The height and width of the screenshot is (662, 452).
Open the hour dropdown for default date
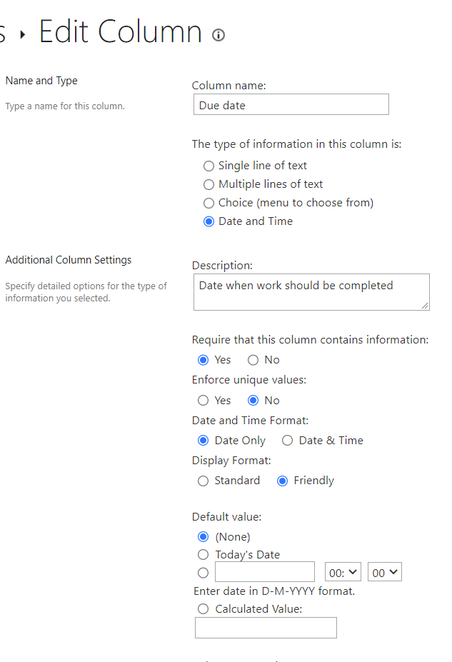point(343,573)
